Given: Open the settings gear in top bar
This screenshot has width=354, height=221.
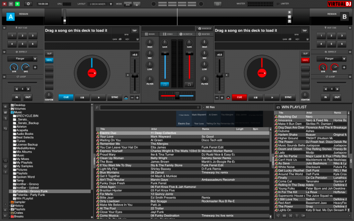Looking at the screenshot, I should pyautogui.click(x=28, y=4).
